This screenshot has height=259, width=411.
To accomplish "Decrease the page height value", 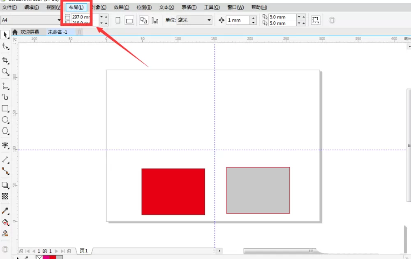I will (102, 23).
